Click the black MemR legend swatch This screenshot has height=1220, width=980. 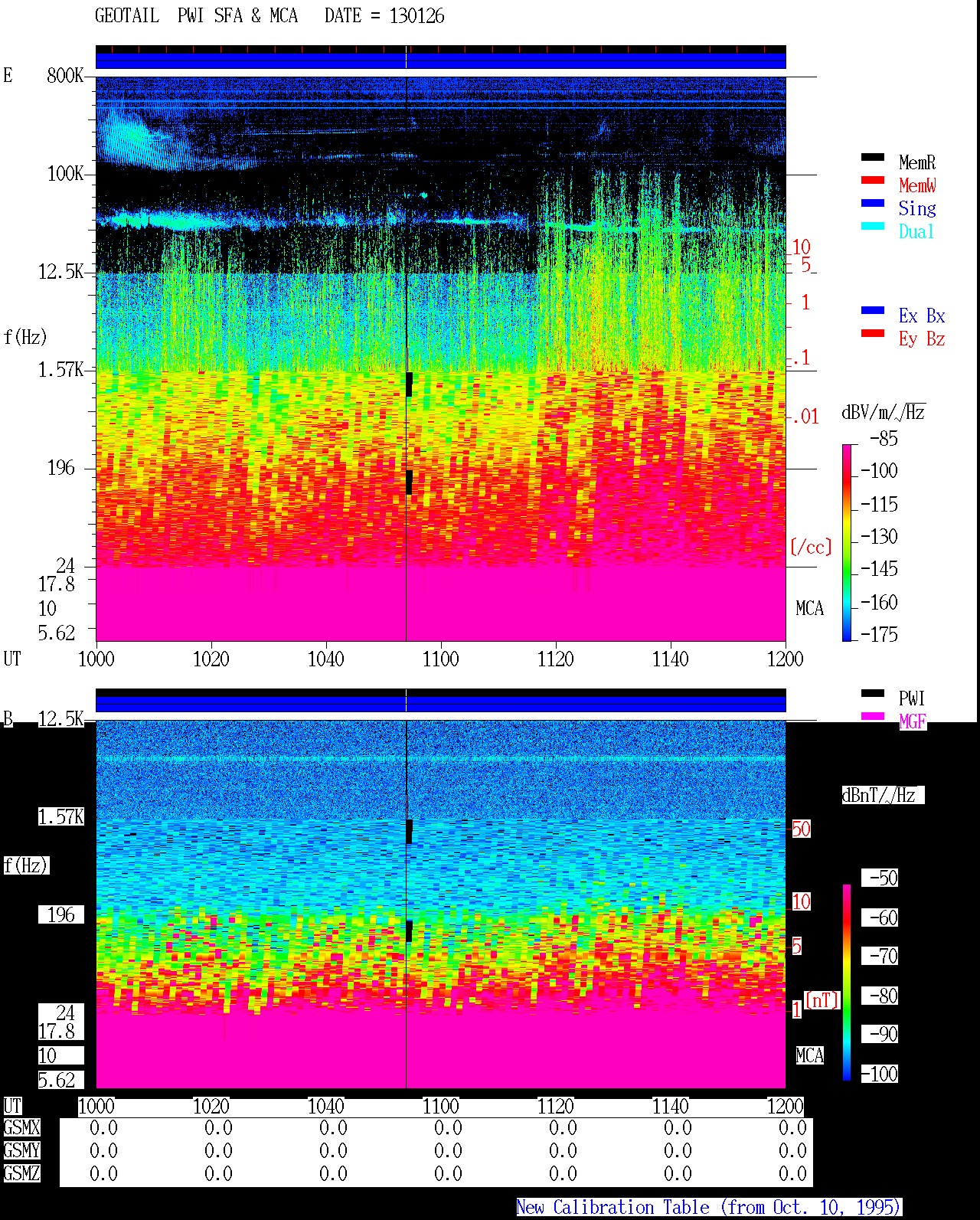click(872, 158)
